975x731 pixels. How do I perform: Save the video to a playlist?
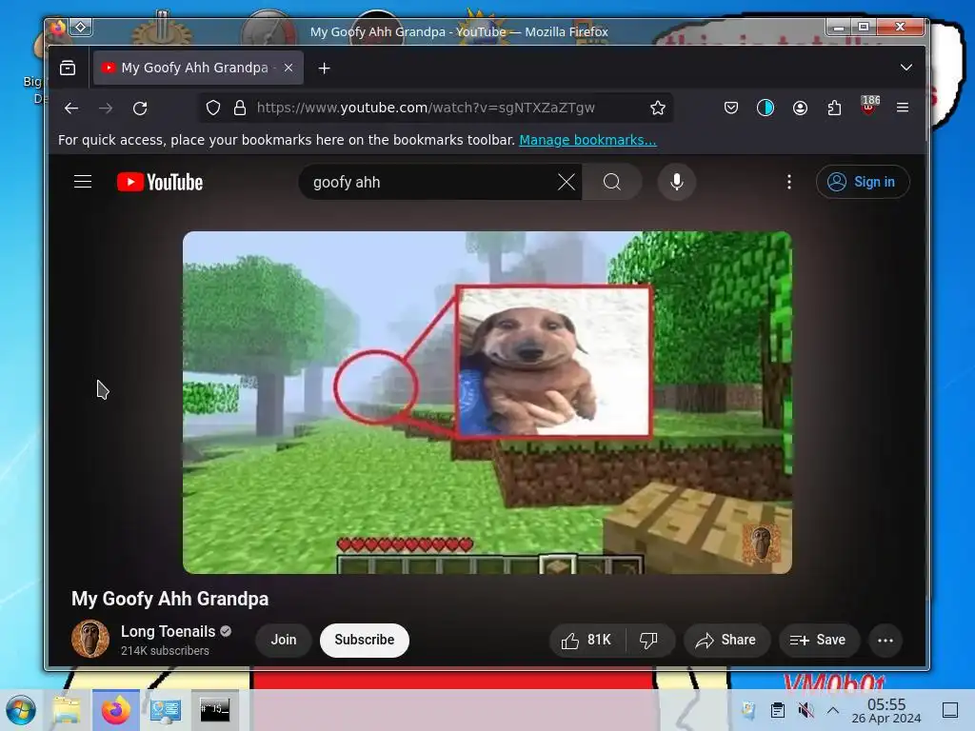[x=818, y=641]
